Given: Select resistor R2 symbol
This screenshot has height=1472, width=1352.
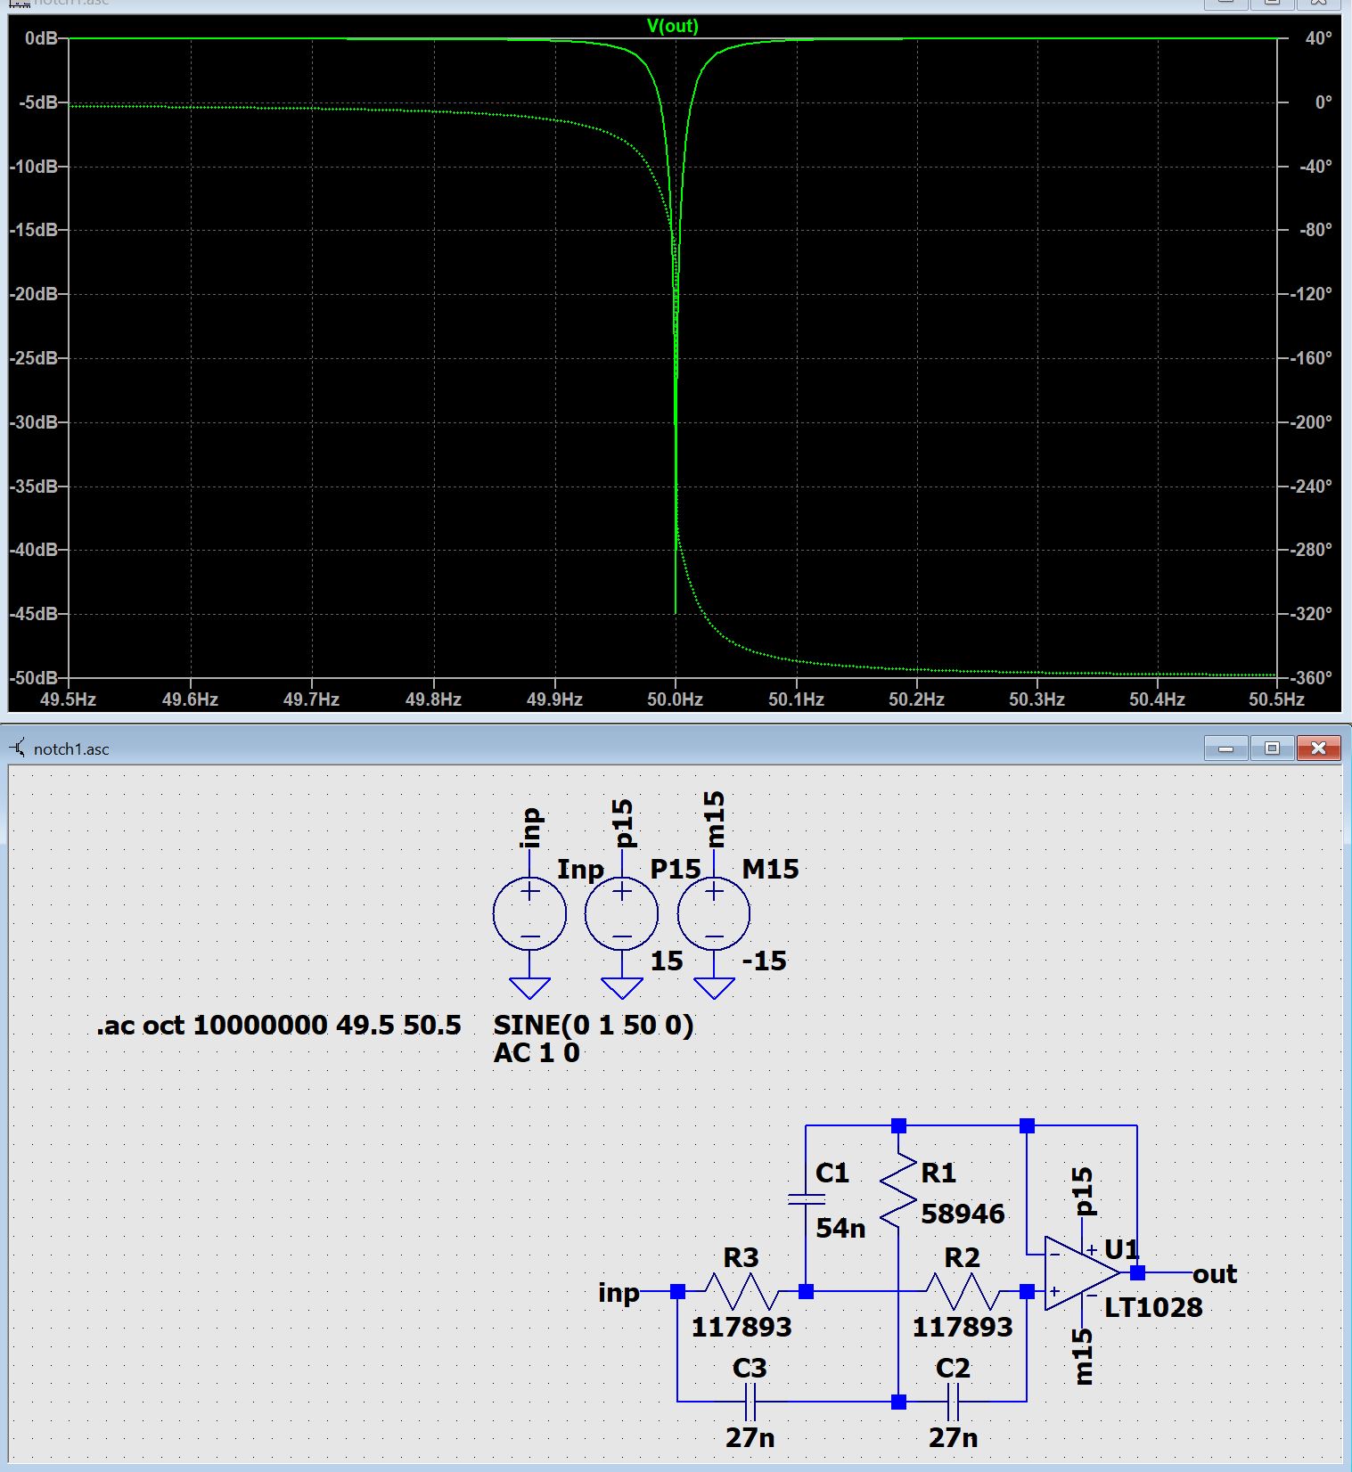Looking at the screenshot, I should (x=963, y=1291).
